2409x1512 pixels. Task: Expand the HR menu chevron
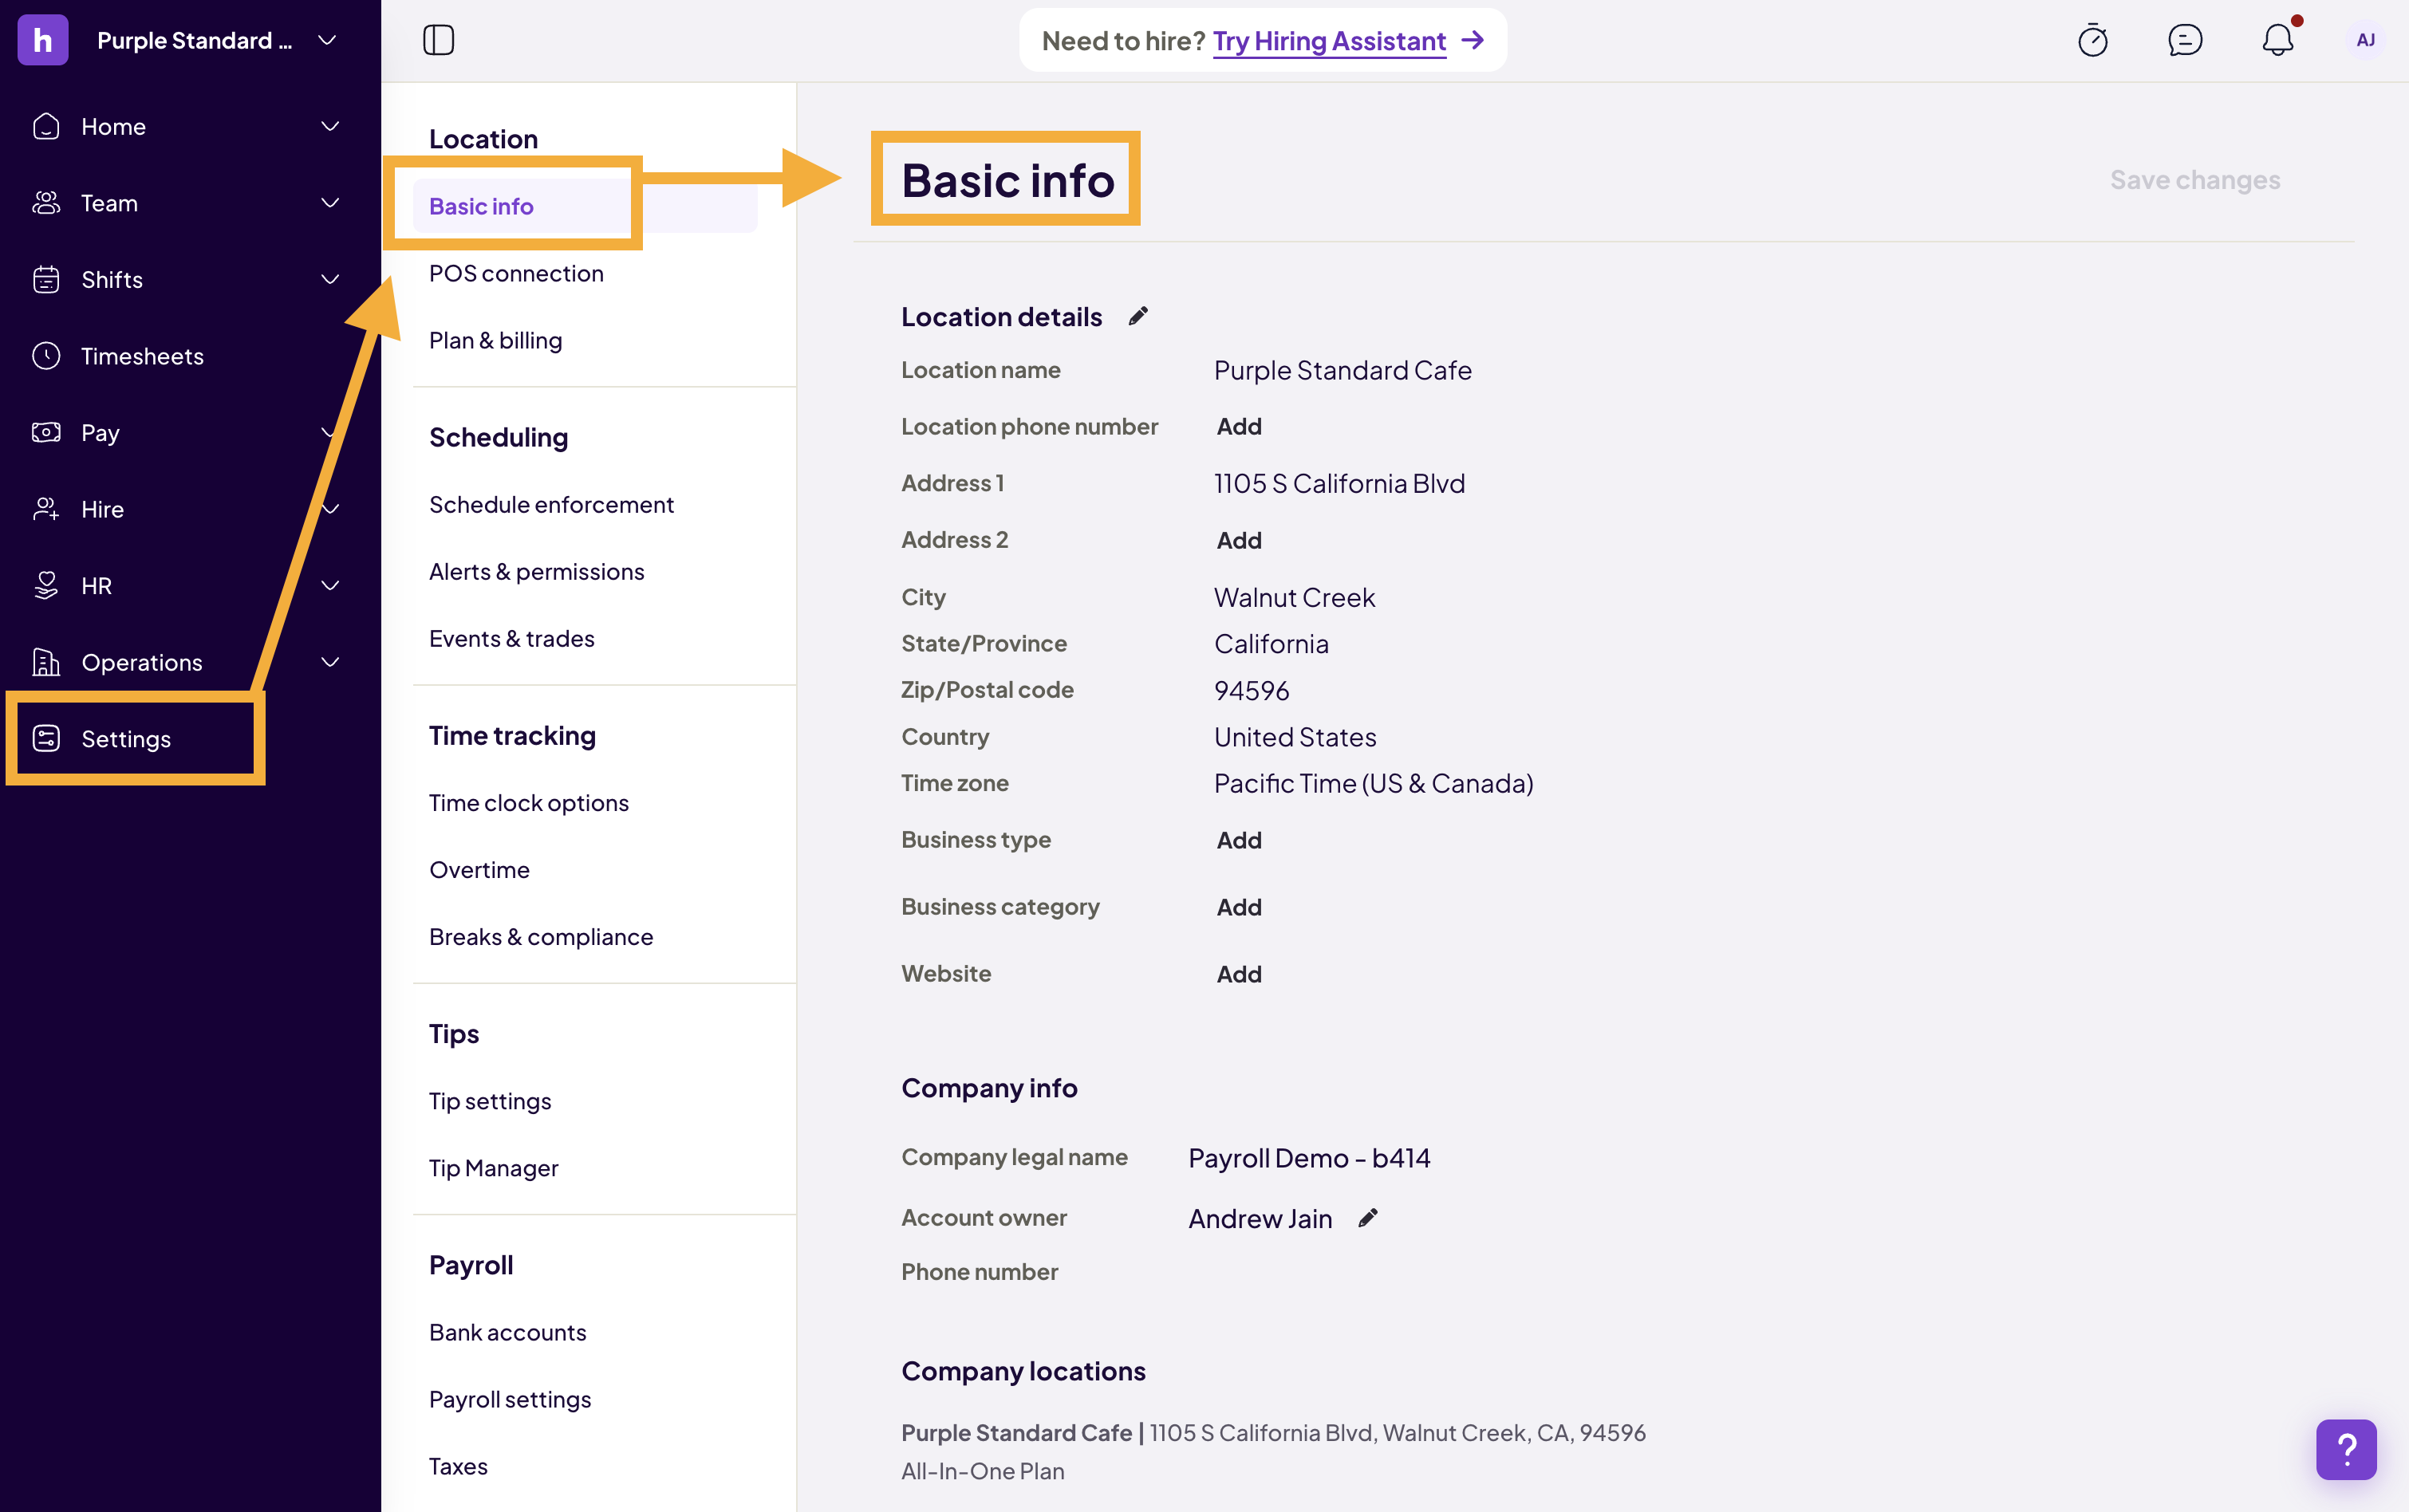click(x=330, y=585)
